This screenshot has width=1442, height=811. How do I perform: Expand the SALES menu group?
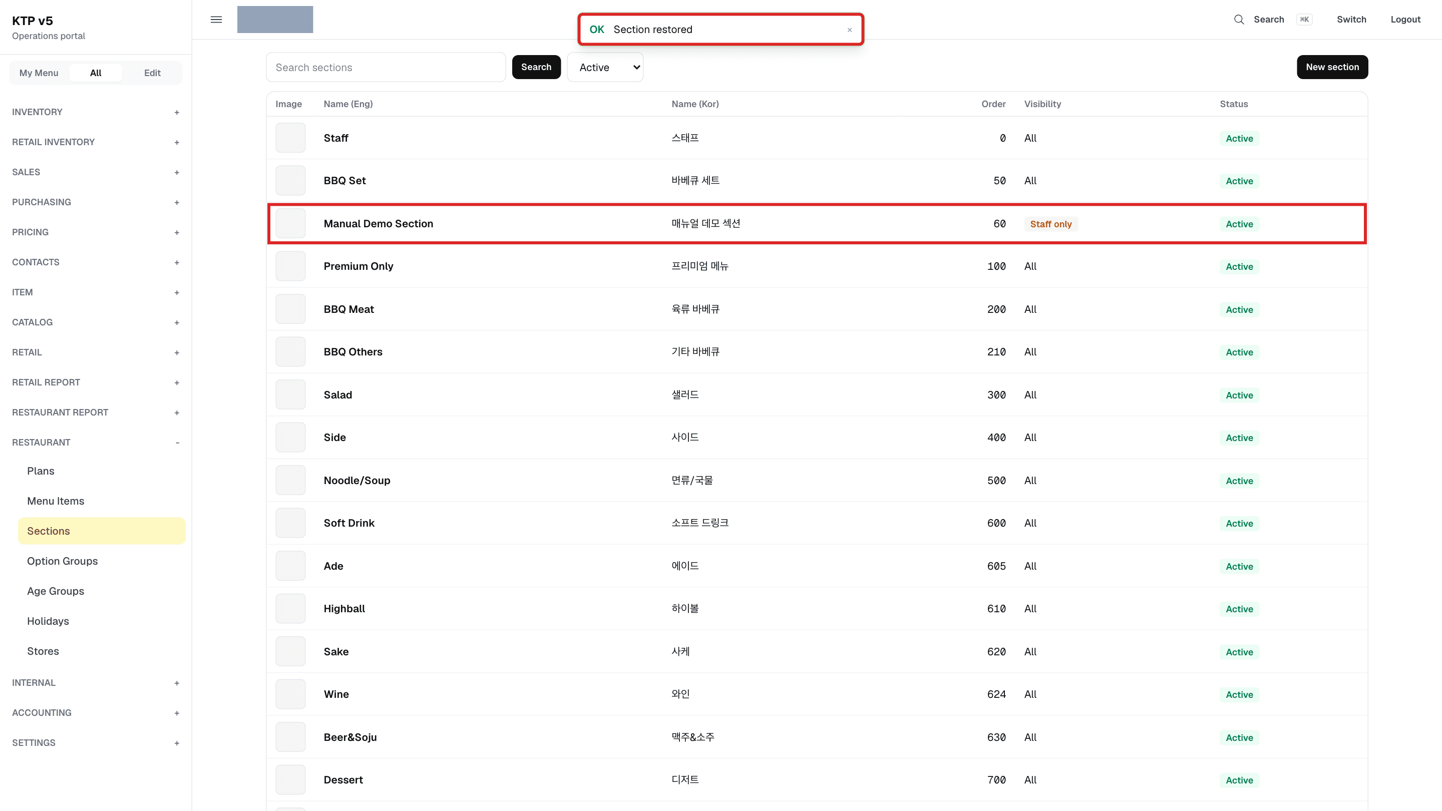coord(96,172)
